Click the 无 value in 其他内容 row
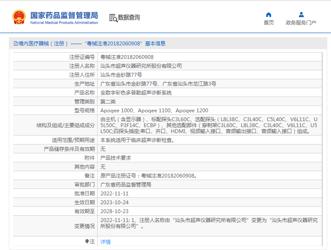The height and width of the screenshot is (250, 331). [x=103, y=167]
